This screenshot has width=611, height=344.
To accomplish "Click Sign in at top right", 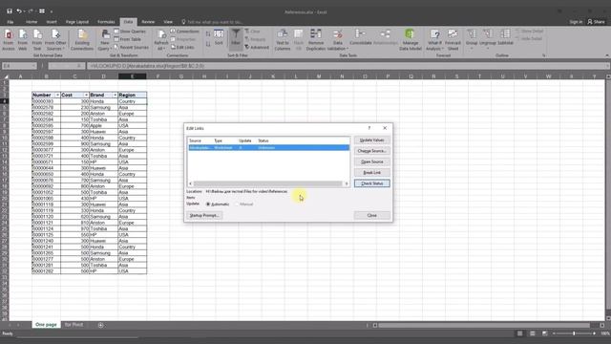I will 576,22.
